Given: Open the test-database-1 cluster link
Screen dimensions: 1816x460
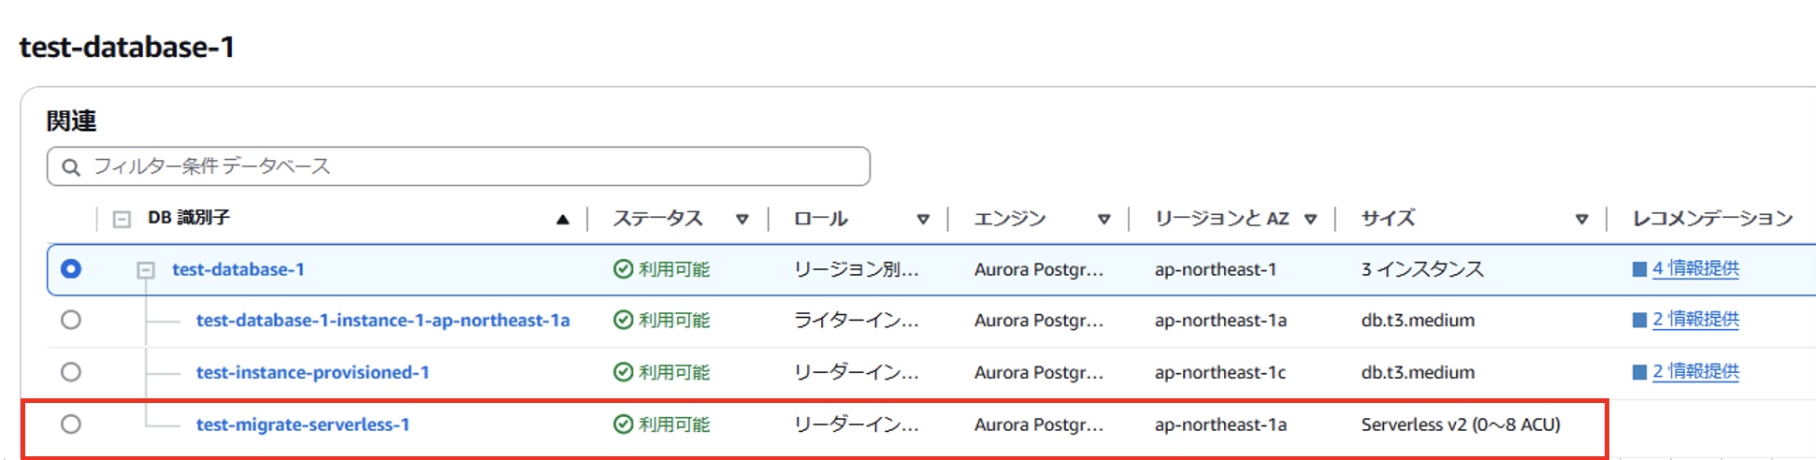Looking at the screenshot, I should click(x=238, y=269).
